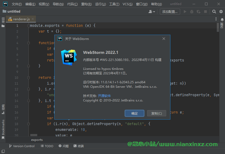Close the renderer.js tab
This screenshot has height=154, width=225.
point(33,19)
